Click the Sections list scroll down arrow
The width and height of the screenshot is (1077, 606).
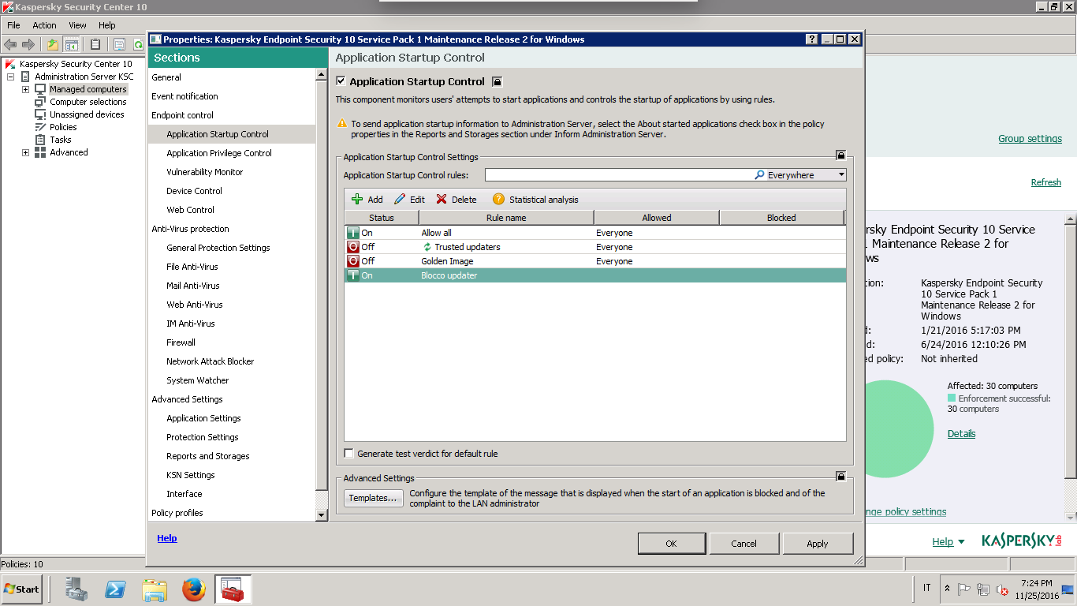(x=321, y=515)
